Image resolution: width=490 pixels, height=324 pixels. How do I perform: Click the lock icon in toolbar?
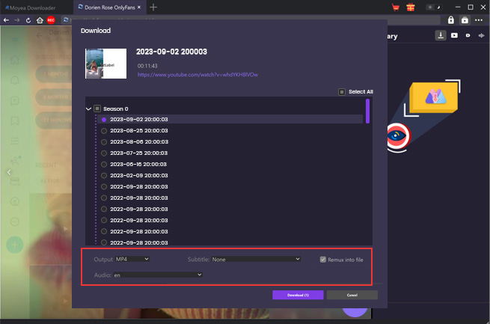tap(451, 20)
